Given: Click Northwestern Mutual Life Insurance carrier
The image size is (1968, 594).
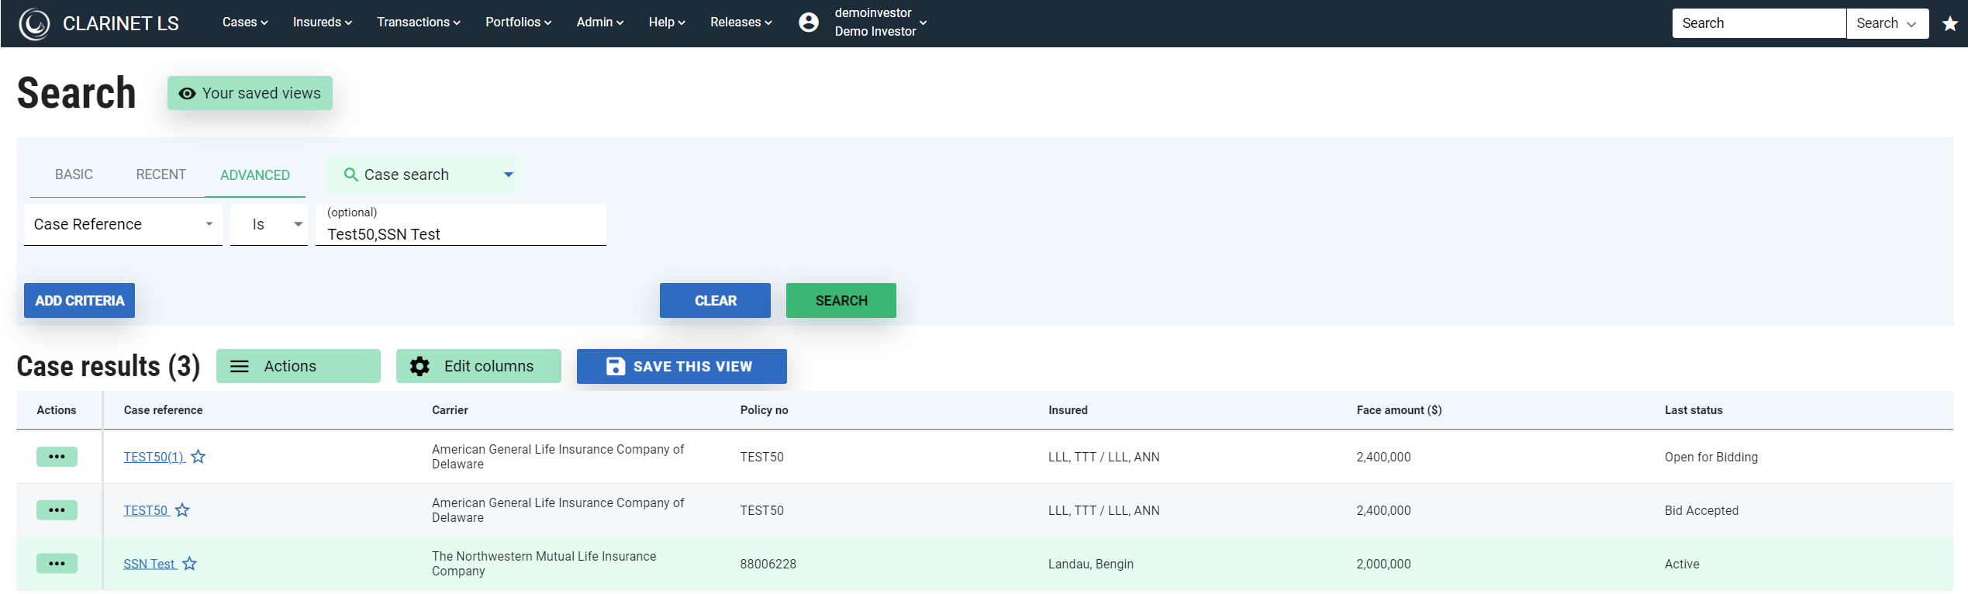Looking at the screenshot, I should (544, 564).
